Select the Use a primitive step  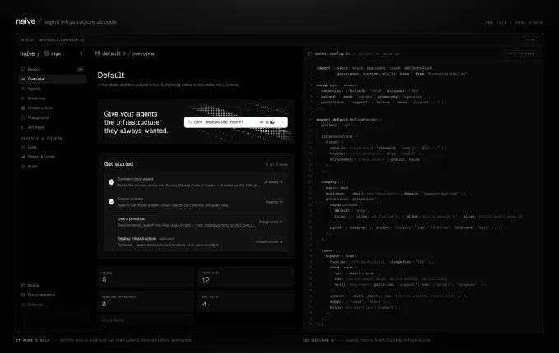[x=196, y=222]
